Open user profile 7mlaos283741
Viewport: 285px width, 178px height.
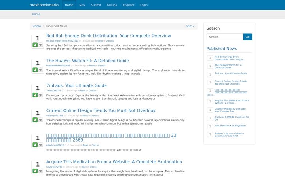[x=53, y=91]
